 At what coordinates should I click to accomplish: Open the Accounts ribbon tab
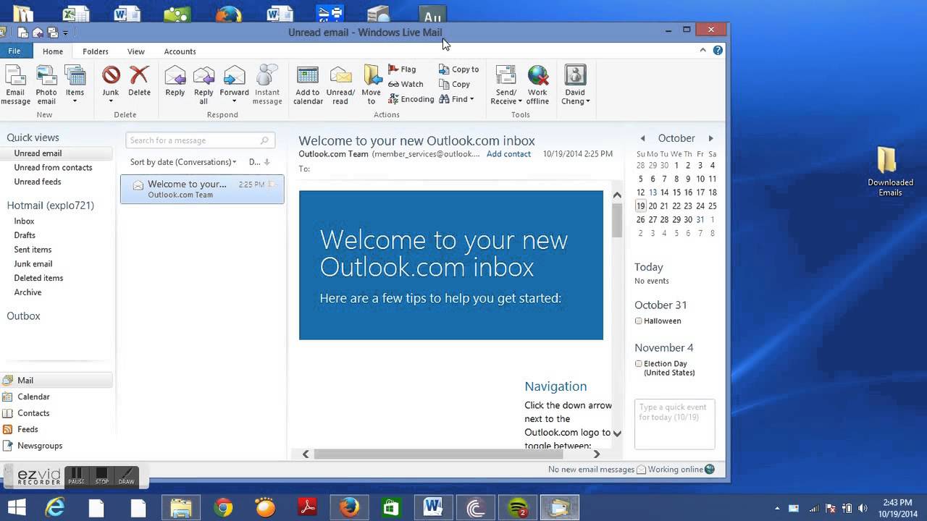tap(180, 51)
